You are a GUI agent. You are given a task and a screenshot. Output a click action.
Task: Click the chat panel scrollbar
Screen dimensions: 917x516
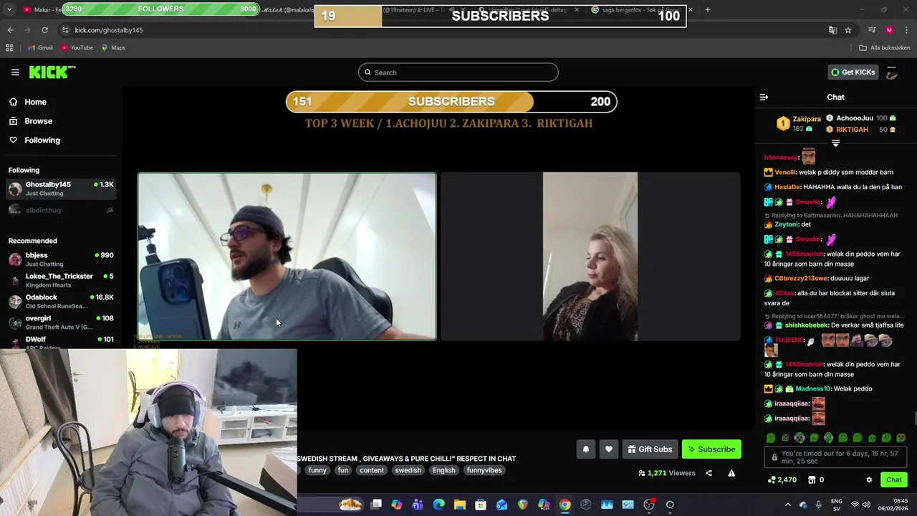point(914,419)
